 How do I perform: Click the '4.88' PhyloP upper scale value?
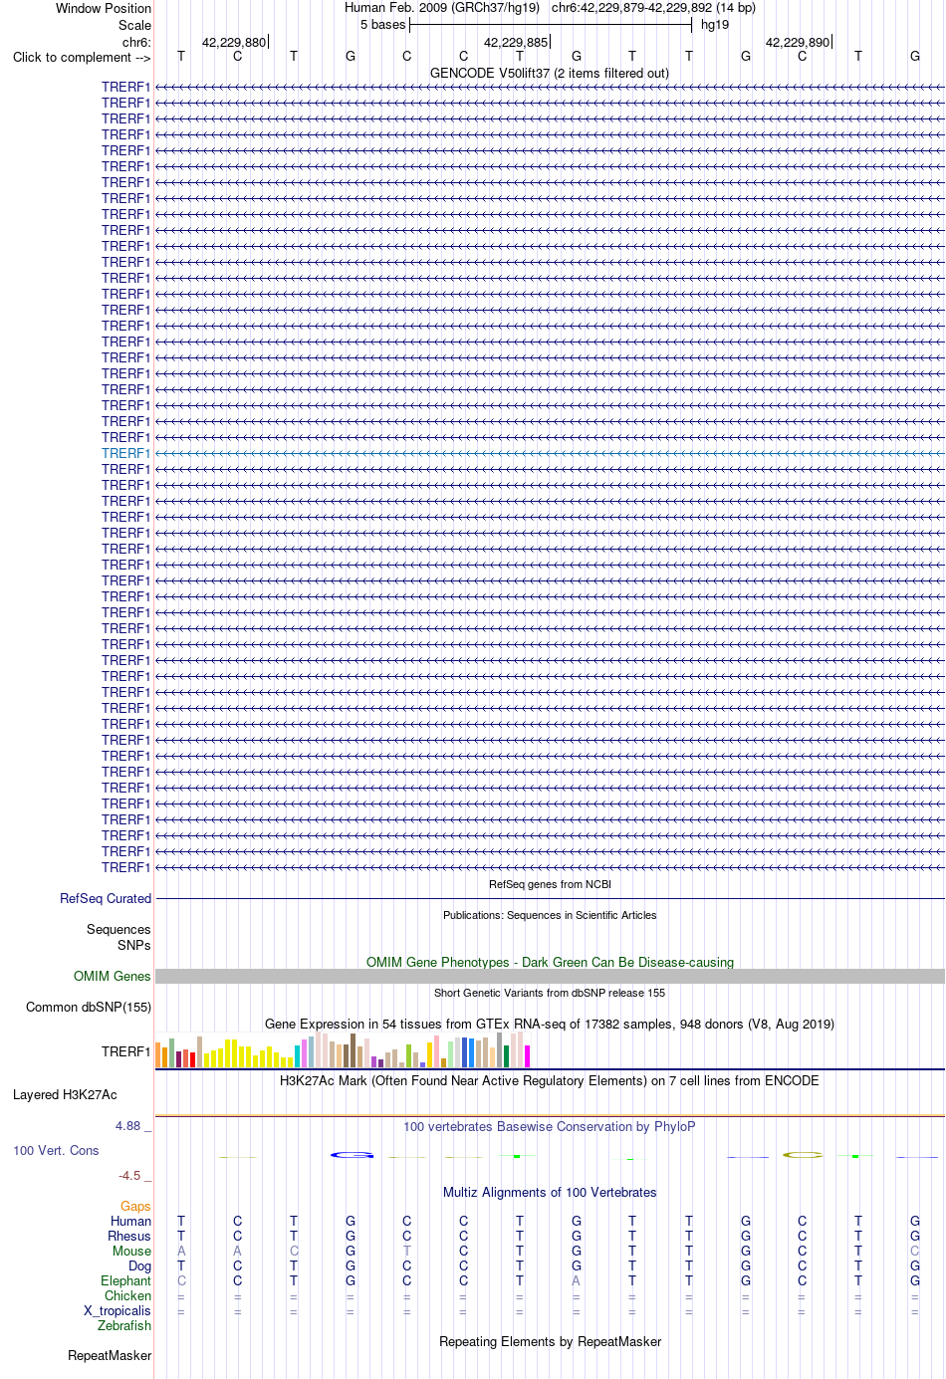127,1125
